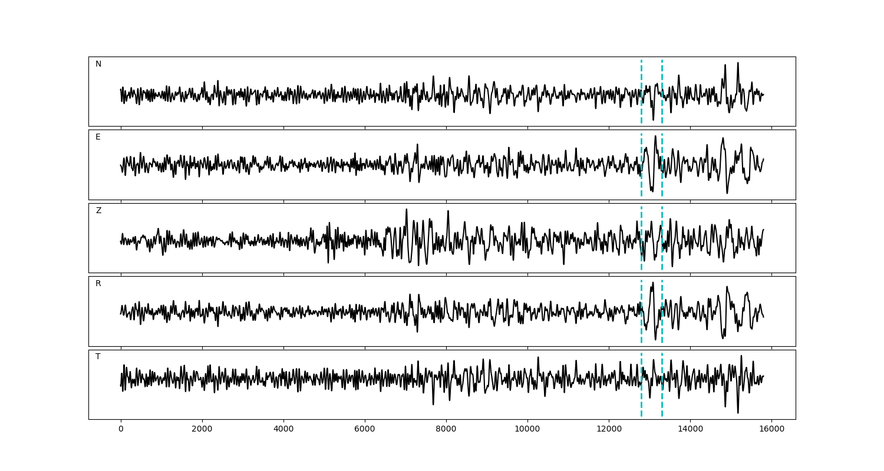The width and height of the screenshot is (884, 471).
Task: Click x-axis tick label 0
Action: pyautogui.click(x=121, y=430)
